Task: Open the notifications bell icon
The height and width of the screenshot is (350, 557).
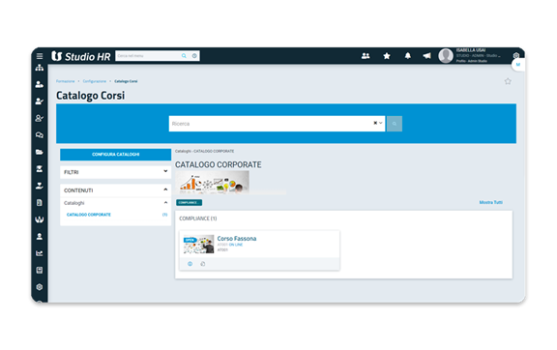Action: (408, 56)
